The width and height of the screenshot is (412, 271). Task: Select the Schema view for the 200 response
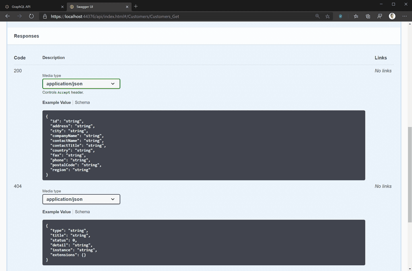pyautogui.click(x=82, y=102)
